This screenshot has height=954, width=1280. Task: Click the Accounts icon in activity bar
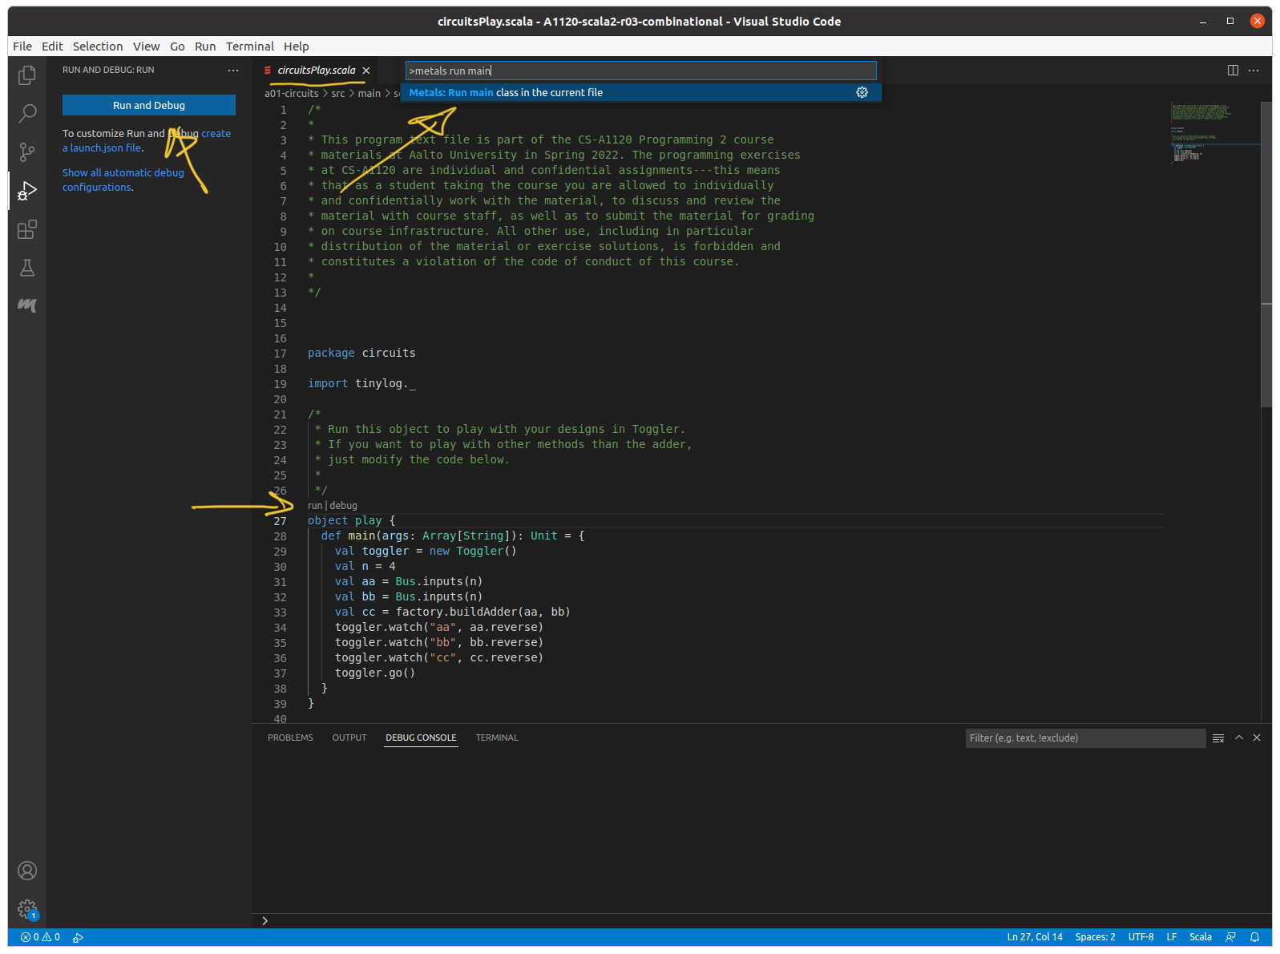[x=27, y=871]
